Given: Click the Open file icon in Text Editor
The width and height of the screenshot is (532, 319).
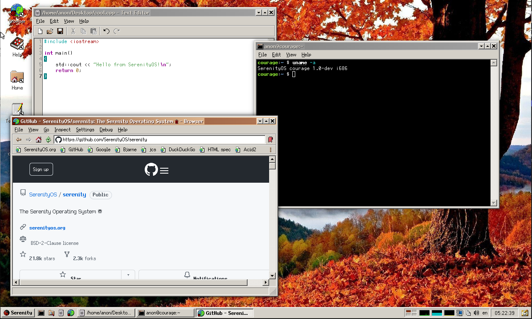Looking at the screenshot, I should (x=50, y=31).
